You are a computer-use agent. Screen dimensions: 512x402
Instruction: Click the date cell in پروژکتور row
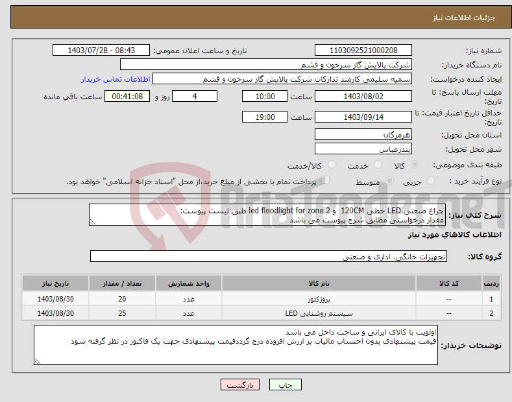[56, 299]
